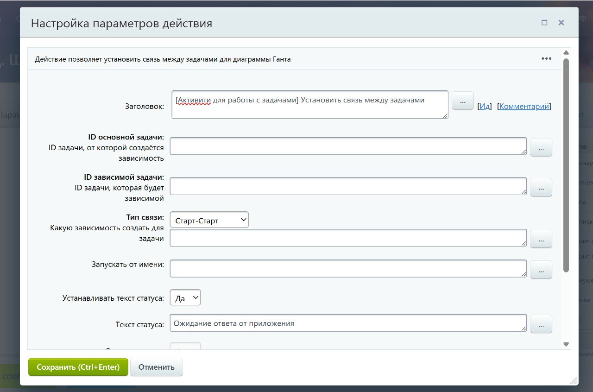Viewport: 593px width, 392px height.
Task: Click into ID зависимой задачи input field
Action: pos(348,186)
